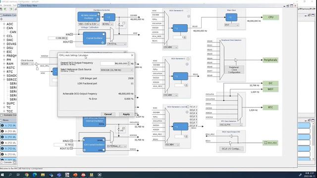Open EXTERNAL_C... mode dropdown for 32K oscillator
Image resolution: width=317 pixels, height=178 pixels.
click(117, 146)
